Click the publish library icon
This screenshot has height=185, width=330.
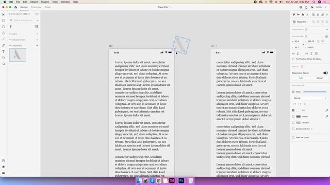point(37,14)
